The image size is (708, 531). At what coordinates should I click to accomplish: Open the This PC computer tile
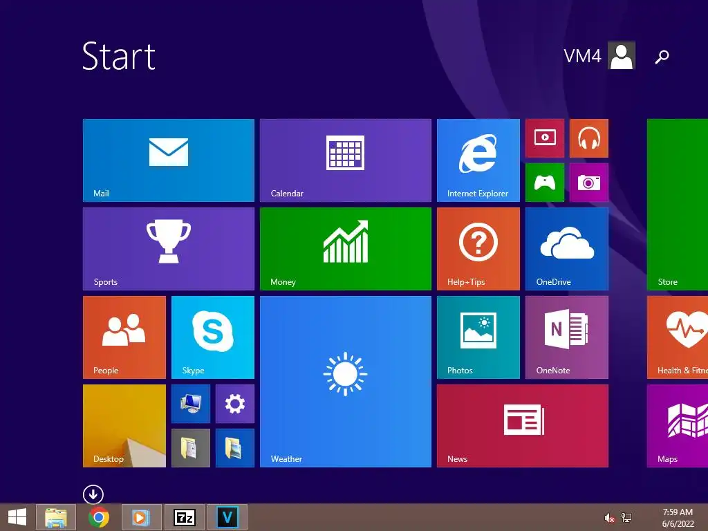click(x=191, y=404)
